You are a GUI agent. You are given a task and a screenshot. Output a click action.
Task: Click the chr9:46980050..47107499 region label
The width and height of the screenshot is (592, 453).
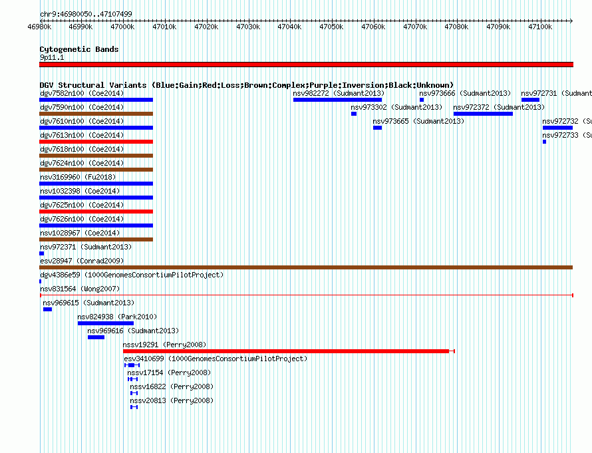point(86,15)
